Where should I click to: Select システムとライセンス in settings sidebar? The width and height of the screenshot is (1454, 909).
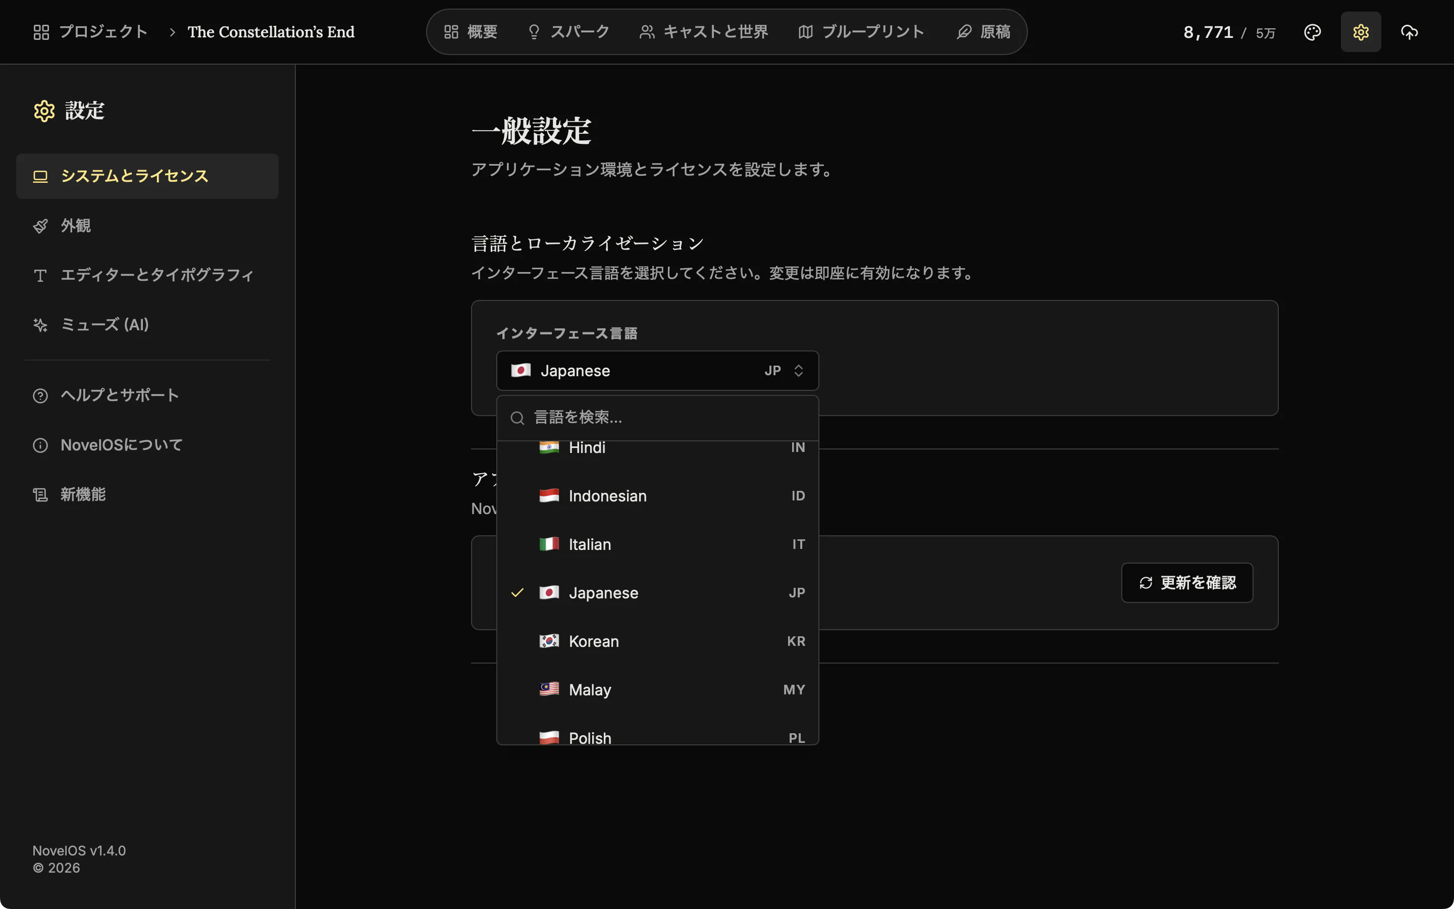147,176
